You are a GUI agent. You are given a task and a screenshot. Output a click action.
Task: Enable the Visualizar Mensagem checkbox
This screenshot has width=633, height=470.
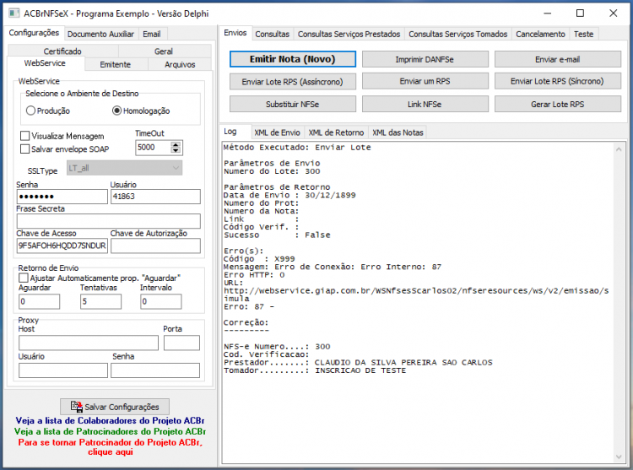point(25,136)
